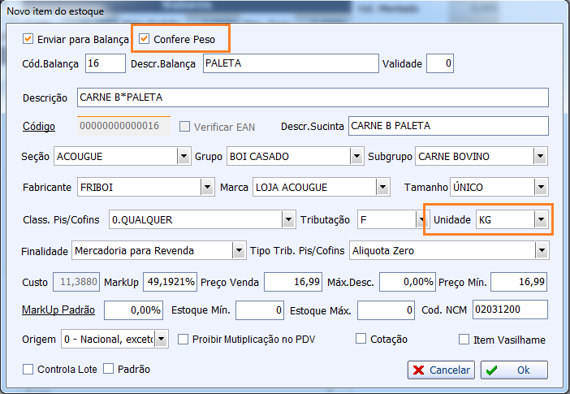Click the Validade input box
Viewport: 570px width, 394px height.
[x=440, y=63]
